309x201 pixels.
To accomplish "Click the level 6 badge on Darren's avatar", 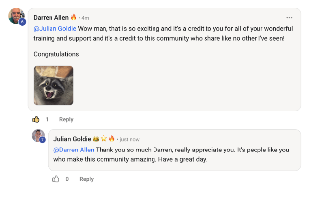I will (22, 22).
